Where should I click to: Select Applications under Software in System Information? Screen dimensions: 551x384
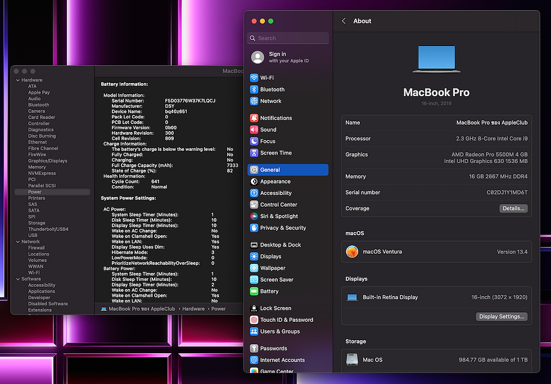tap(42, 291)
